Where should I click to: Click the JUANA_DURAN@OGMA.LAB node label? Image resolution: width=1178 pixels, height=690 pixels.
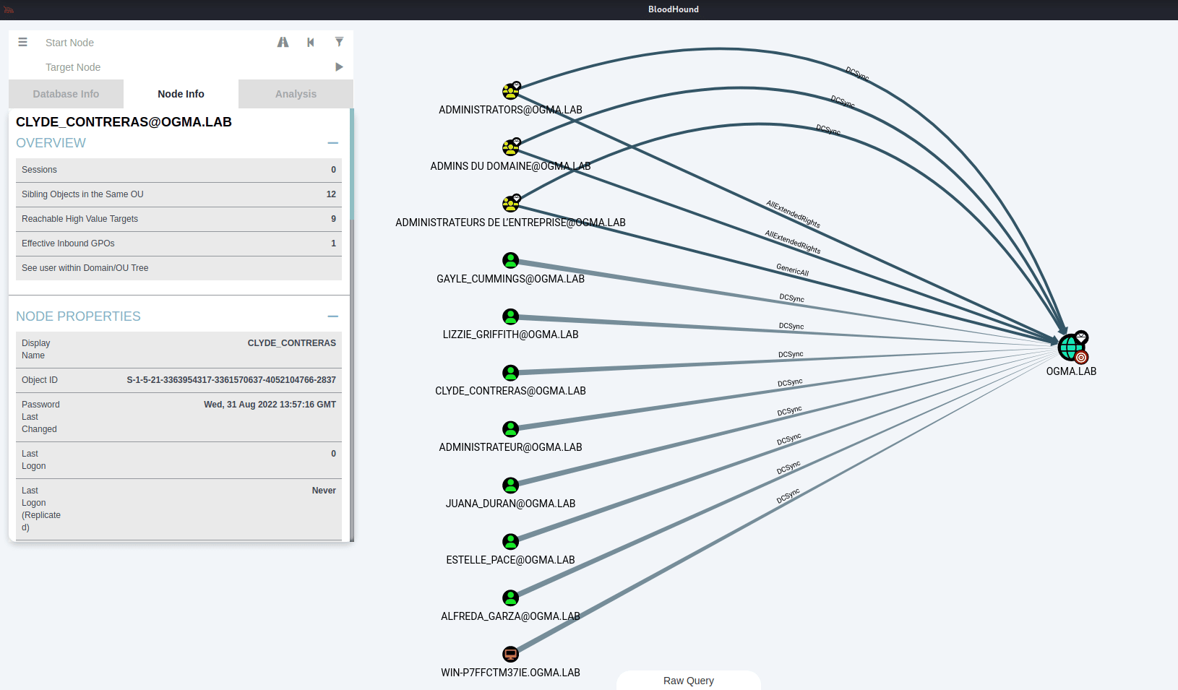(510, 504)
